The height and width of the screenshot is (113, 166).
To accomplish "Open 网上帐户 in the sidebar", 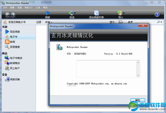I will pos(12,68).
